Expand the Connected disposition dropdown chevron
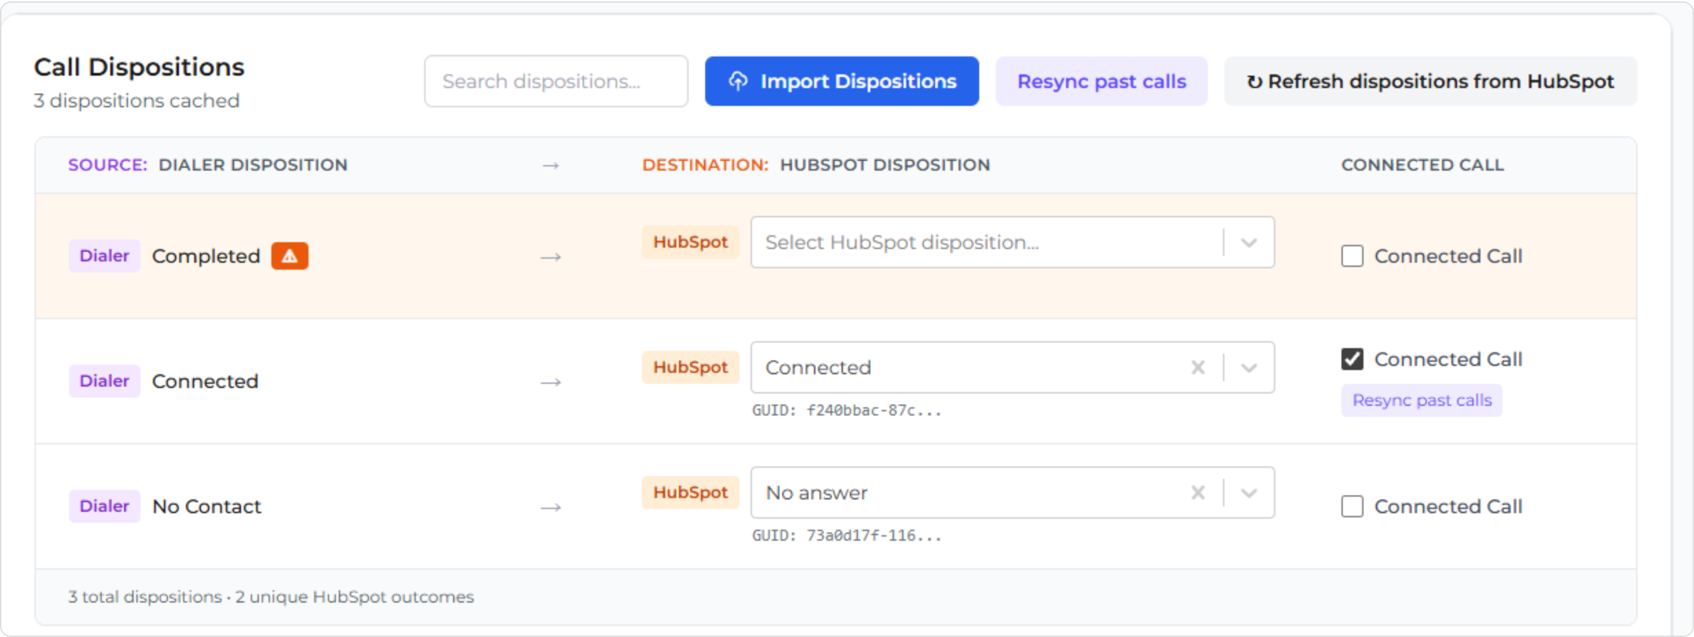Screen dimensions: 1694x637 (1248, 367)
